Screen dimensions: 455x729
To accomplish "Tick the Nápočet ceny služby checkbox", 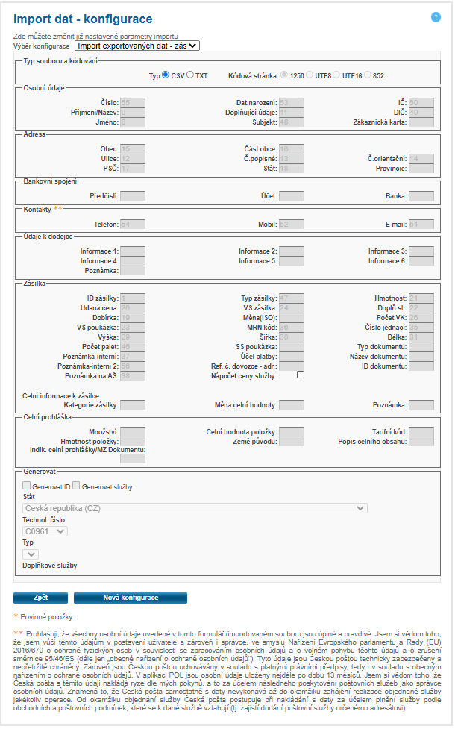I will click(x=301, y=375).
